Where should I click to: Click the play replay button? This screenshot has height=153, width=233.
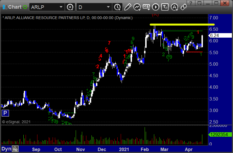[156, 7]
